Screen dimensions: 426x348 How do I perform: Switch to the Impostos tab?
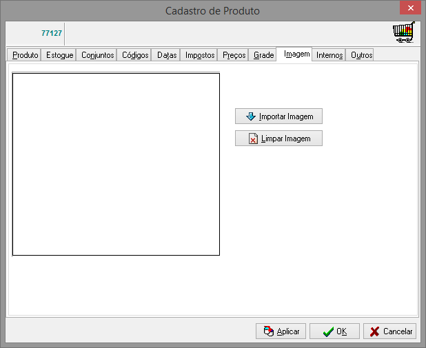click(x=200, y=55)
